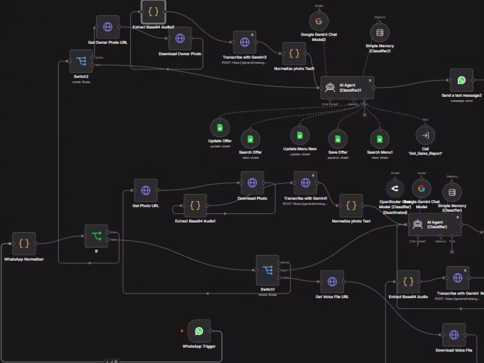
Task: Select the Extract Base64 Audio2 code node
Action: click(154, 12)
